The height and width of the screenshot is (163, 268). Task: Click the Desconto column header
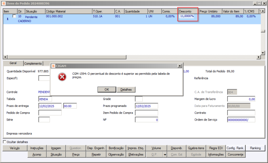tap(188, 11)
